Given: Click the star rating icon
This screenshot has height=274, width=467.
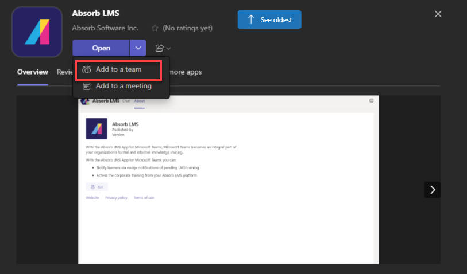Looking at the screenshot, I should (x=155, y=28).
